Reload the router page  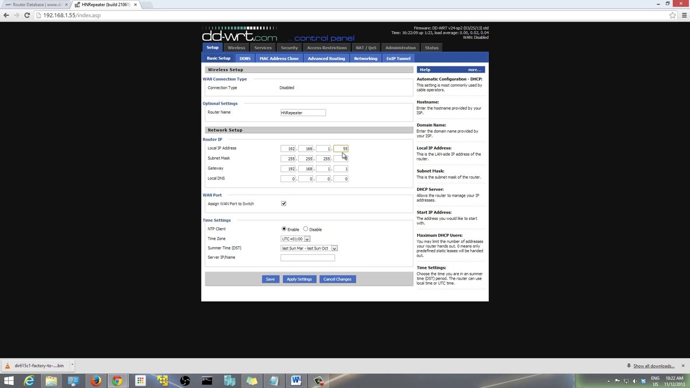[x=27, y=15]
